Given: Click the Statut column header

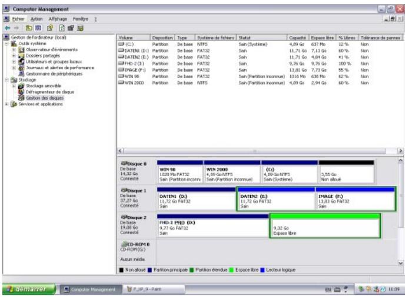Looking at the screenshot, I should (262, 38).
